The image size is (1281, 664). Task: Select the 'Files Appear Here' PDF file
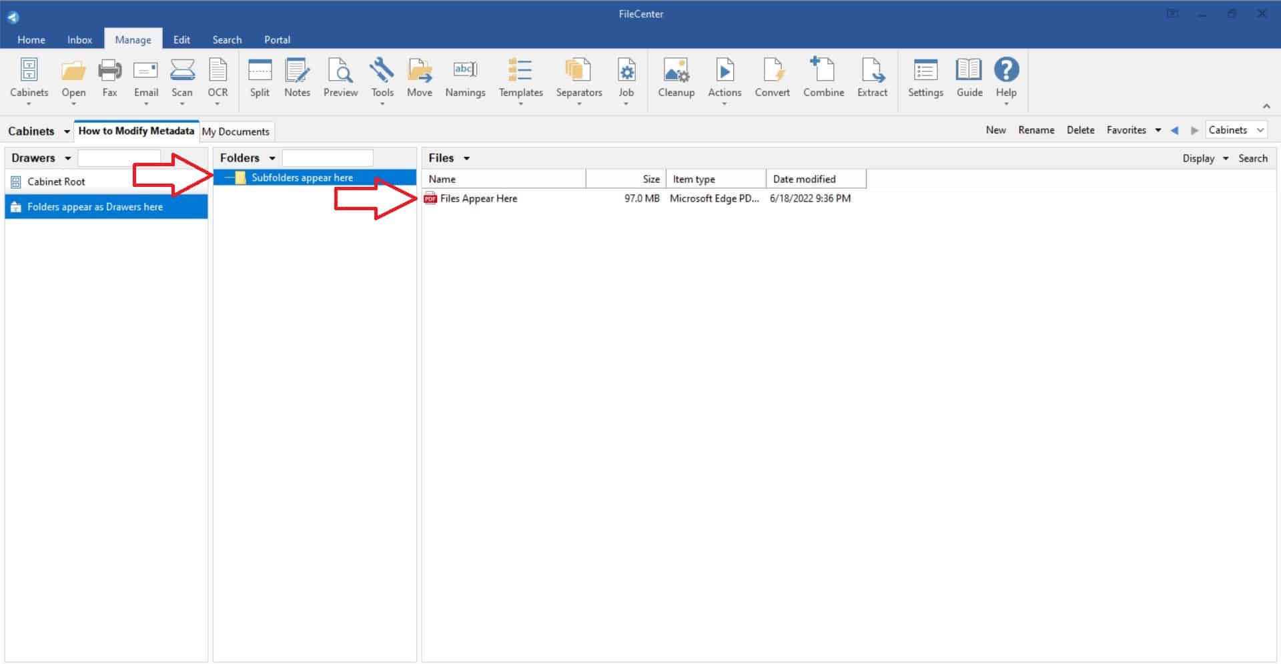point(478,198)
